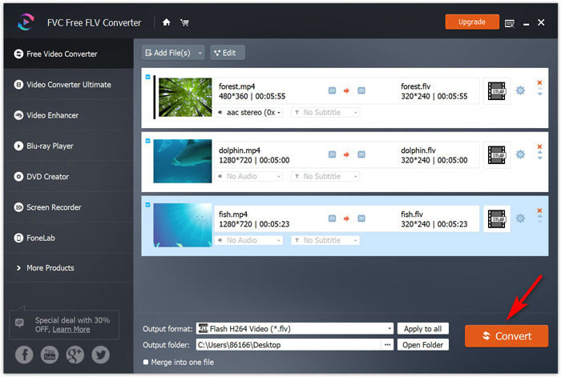
Task: Open Output format Flash H264 dropdown
Action: (x=295, y=328)
